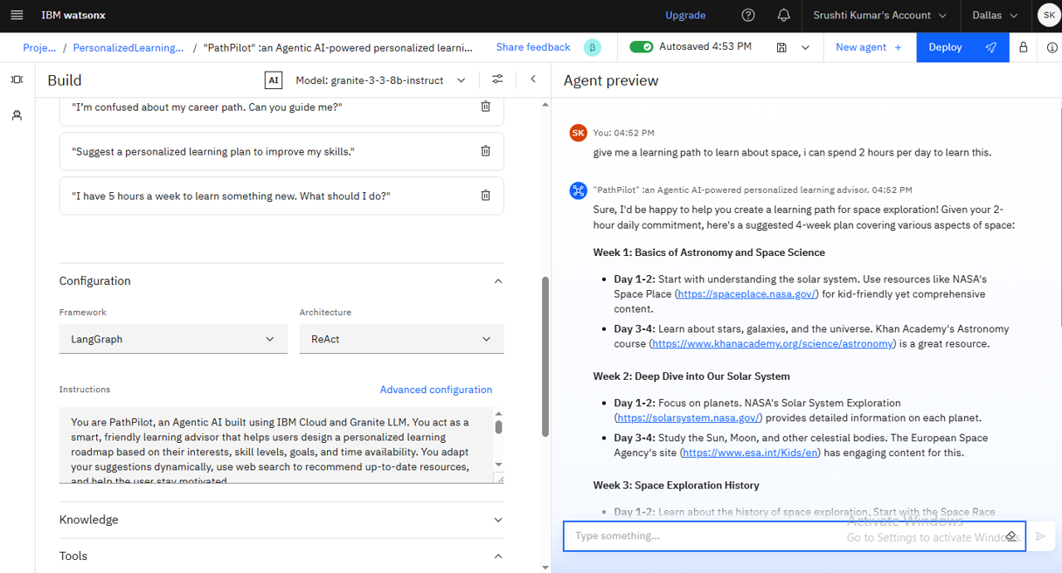Open the hamburger navigation menu
The height and width of the screenshot is (573, 1062).
[17, 15]
